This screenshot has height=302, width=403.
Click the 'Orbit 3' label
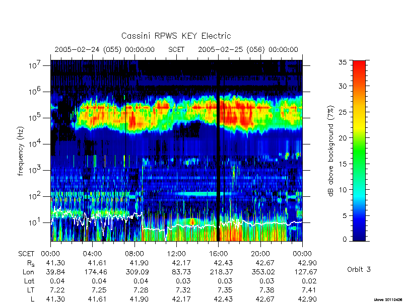click(359, 269)
